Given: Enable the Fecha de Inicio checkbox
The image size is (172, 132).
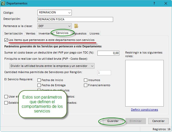Looking at the screenshot, I should (39, 80).
